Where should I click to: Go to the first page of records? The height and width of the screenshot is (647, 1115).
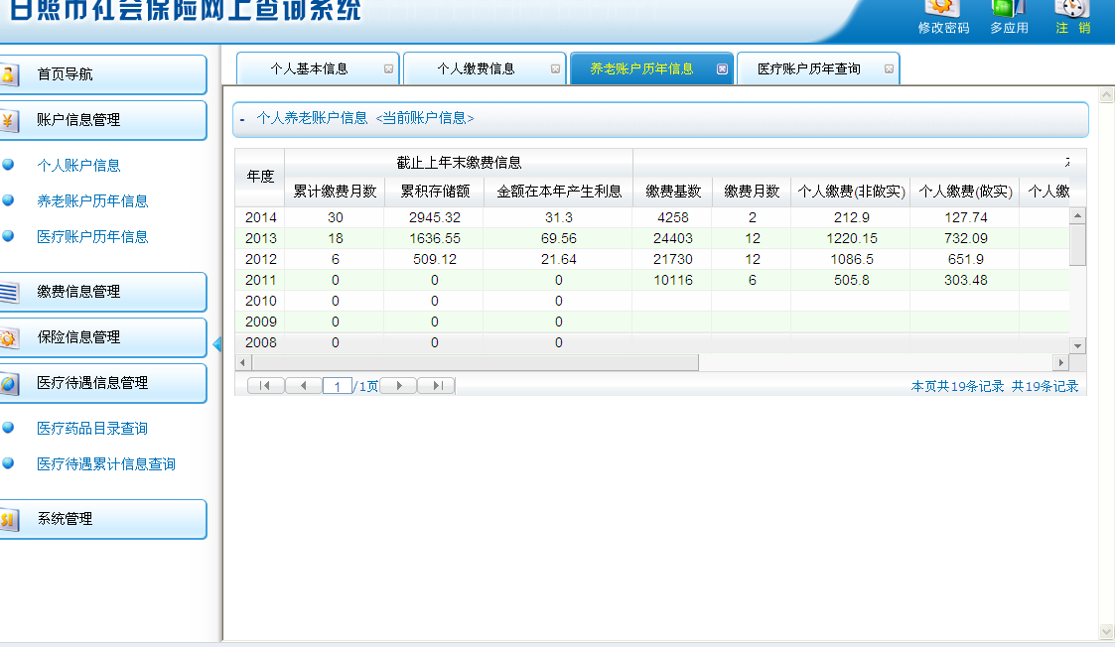coord(265,386)
